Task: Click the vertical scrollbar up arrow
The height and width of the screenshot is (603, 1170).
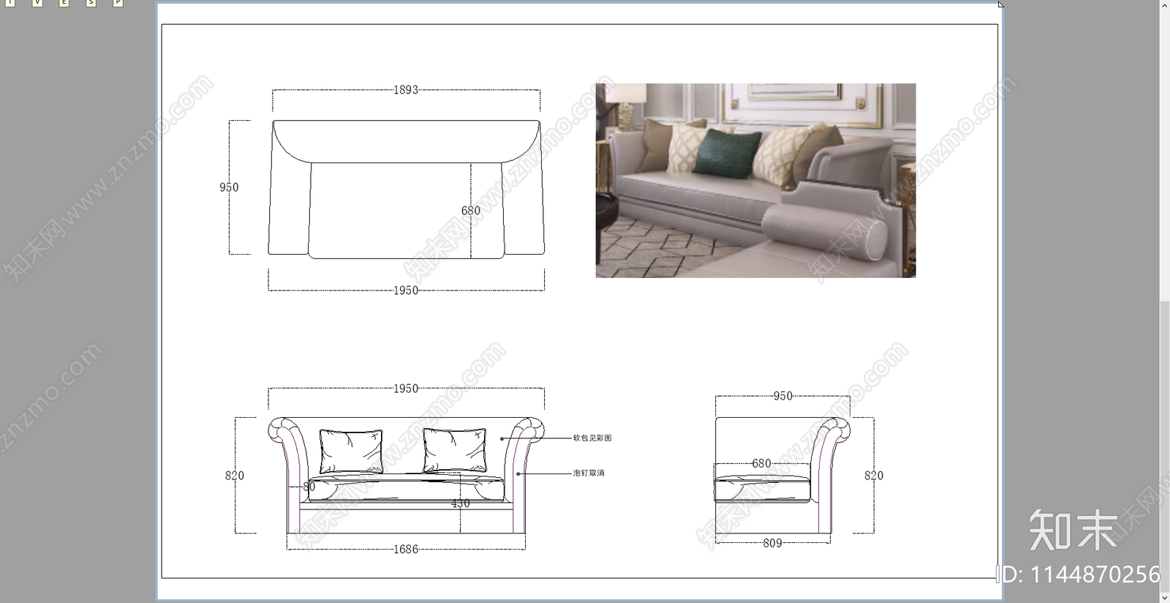Action: (x=1165, y=4)
